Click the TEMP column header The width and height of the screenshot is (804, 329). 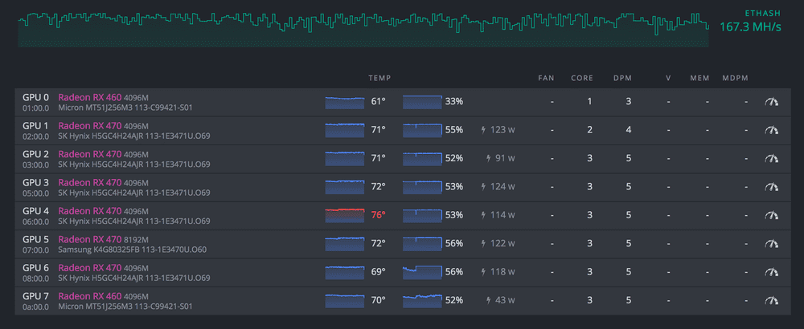pyautogui.click(x=379, y=79)
